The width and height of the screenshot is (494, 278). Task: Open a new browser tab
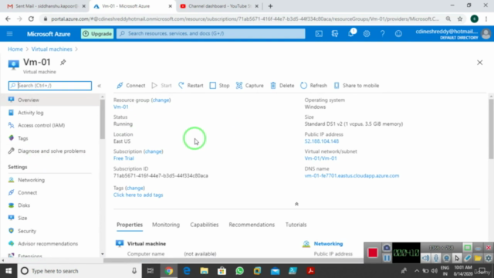270,6
